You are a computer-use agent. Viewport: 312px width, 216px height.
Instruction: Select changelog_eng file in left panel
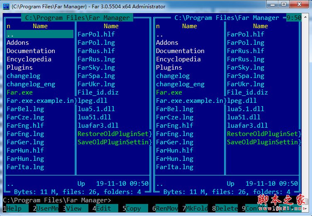pos(31,84)
